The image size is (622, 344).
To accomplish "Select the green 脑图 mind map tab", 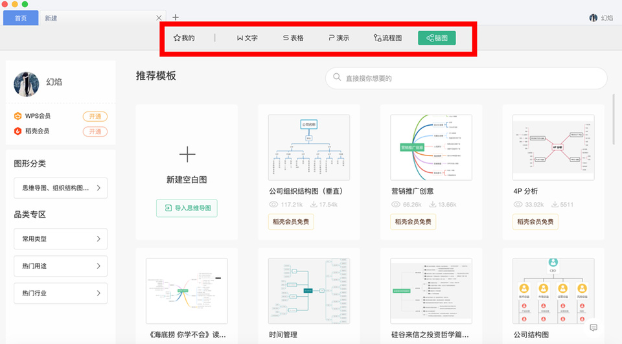I will (x=437, y=38).
